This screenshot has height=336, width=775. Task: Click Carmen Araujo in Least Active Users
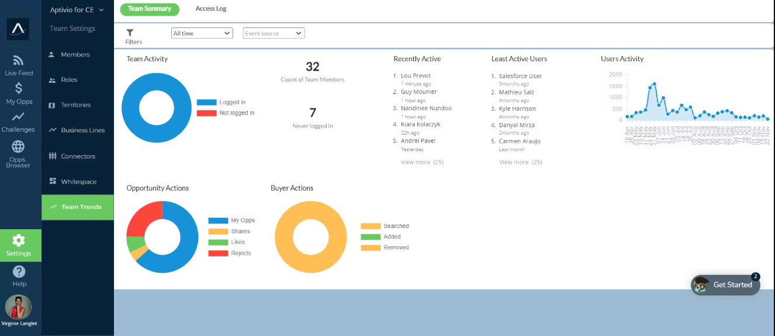coord(520,141)
